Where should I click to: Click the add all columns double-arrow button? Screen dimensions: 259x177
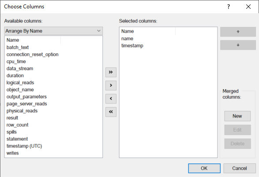pos(111,72)
